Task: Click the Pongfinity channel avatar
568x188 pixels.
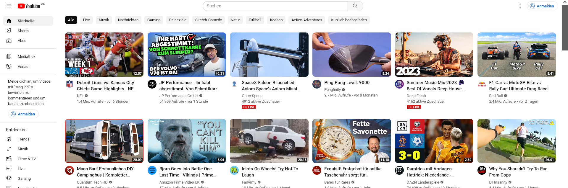Action: (317, 84)
